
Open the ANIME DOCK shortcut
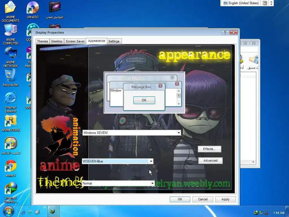pyautogui.click(x=11, y=123)
